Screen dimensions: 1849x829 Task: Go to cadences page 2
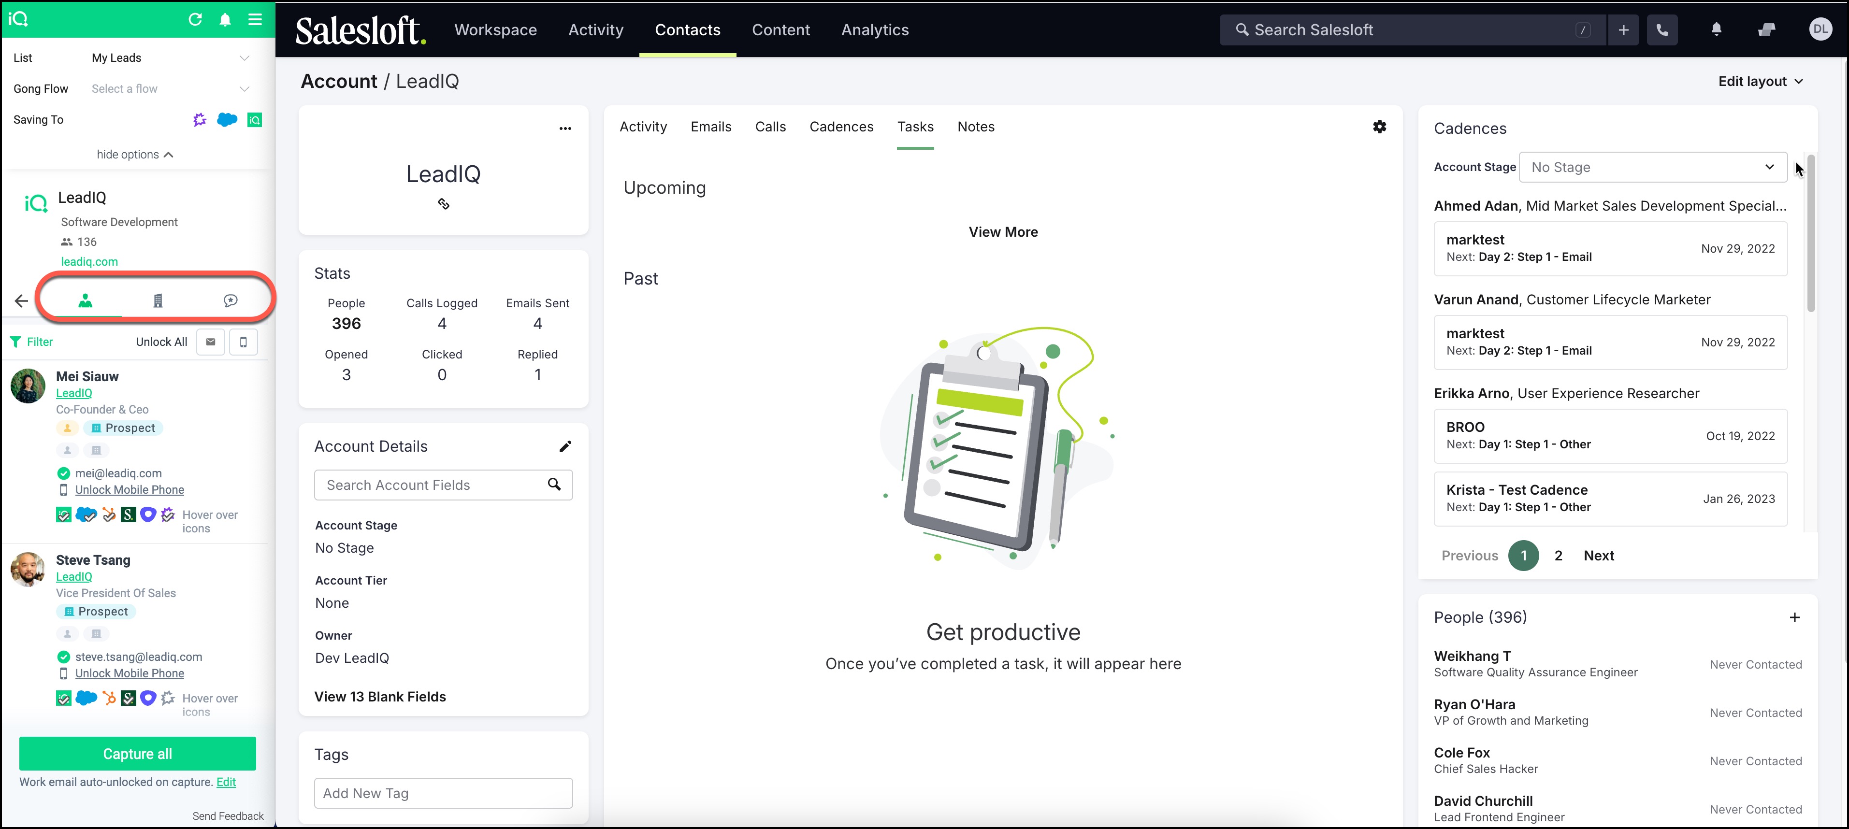1558,556
